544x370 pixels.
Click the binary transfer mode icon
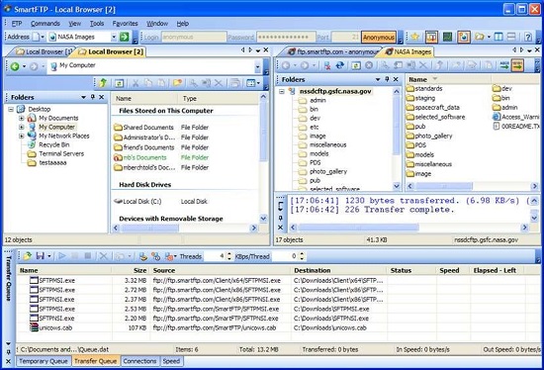click(x=517, y=65)
